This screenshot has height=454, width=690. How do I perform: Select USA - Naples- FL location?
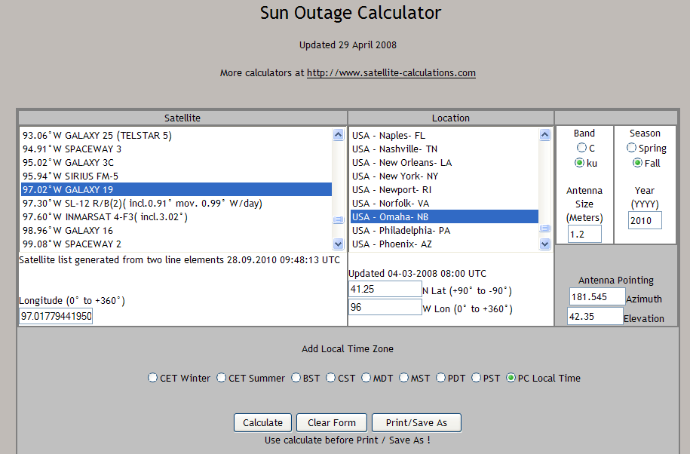point(444,136)
